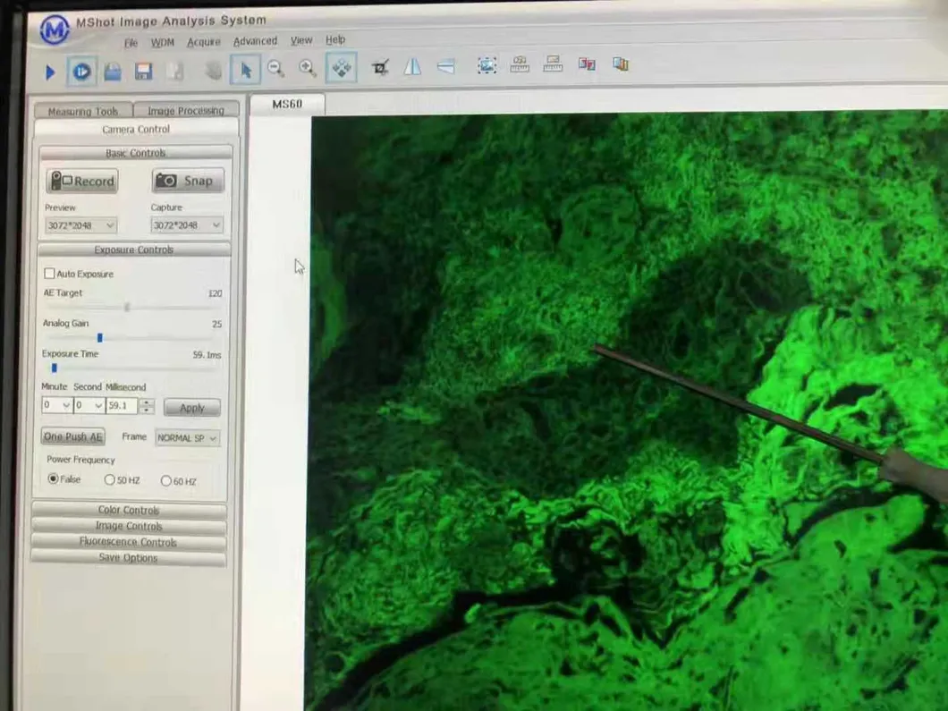Click the zoom out magnifier icon
Screen dimensions: 948x711
click(276, 69)
